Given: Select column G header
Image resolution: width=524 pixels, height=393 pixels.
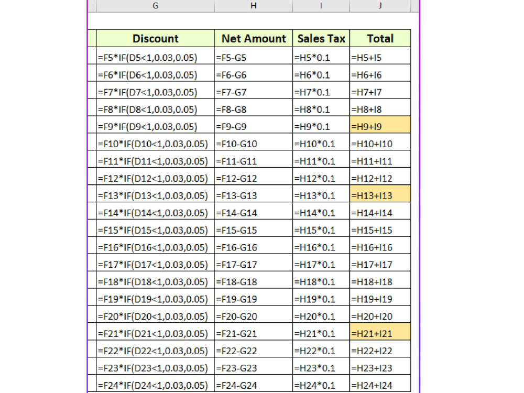Looking at the screenshot, I should [x=155, y=6].
